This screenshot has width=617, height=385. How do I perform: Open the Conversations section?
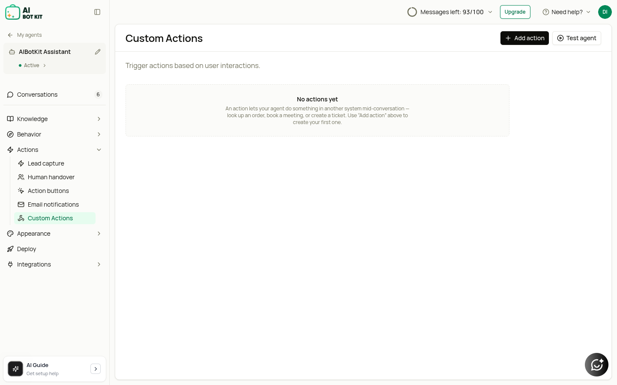tap(54, 95)
